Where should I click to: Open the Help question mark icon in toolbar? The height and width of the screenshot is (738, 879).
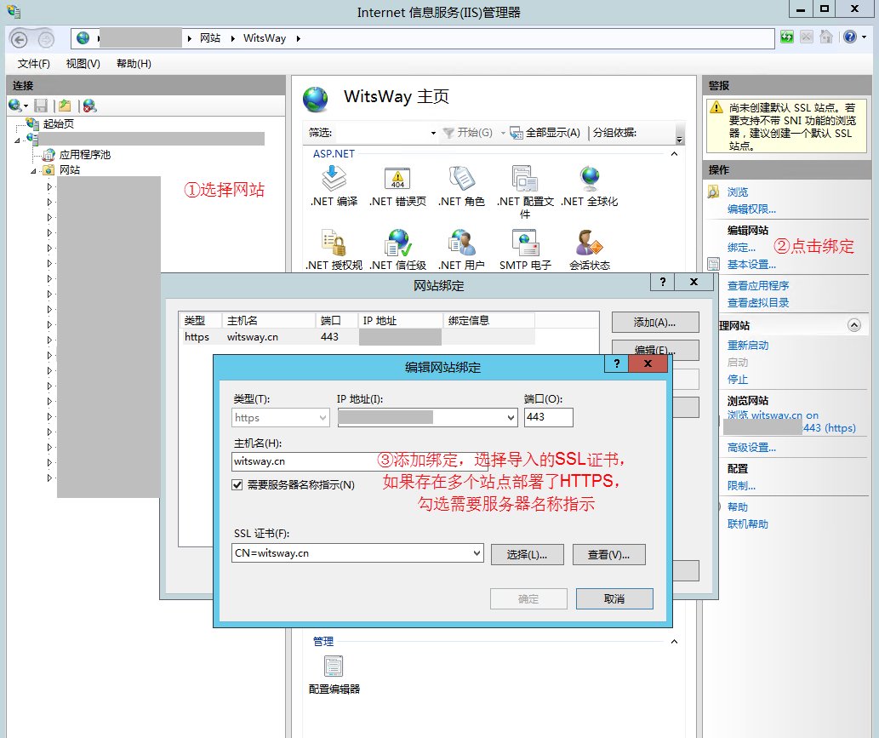coord(850,37)
